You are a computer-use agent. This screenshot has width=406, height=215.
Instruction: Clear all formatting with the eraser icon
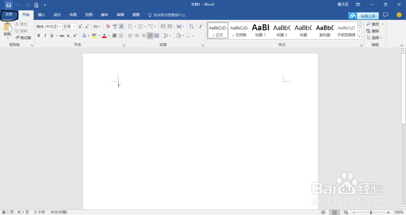(108, 26)
